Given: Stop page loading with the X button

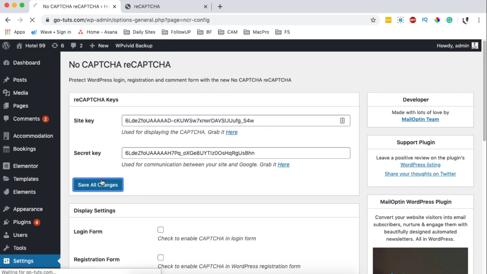Looking at the screenshot, I should point(32,20).
